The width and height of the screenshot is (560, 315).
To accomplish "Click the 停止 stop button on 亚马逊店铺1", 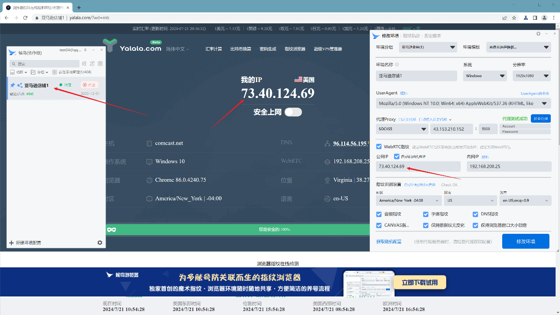I will tap(90, 85).
